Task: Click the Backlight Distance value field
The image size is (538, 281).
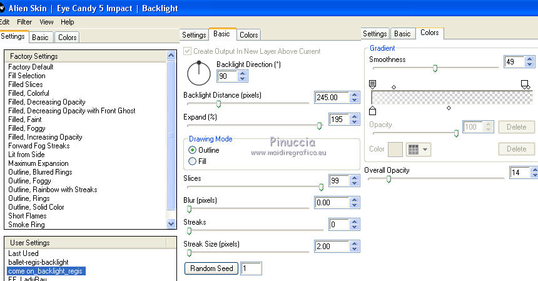Action: point(332,98)
